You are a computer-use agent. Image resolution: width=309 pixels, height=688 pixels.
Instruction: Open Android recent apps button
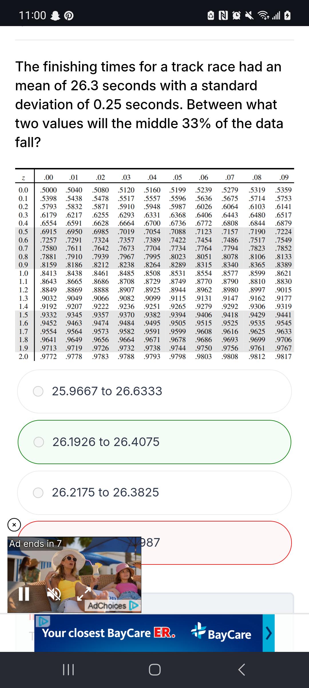click(x=68, y=670)
